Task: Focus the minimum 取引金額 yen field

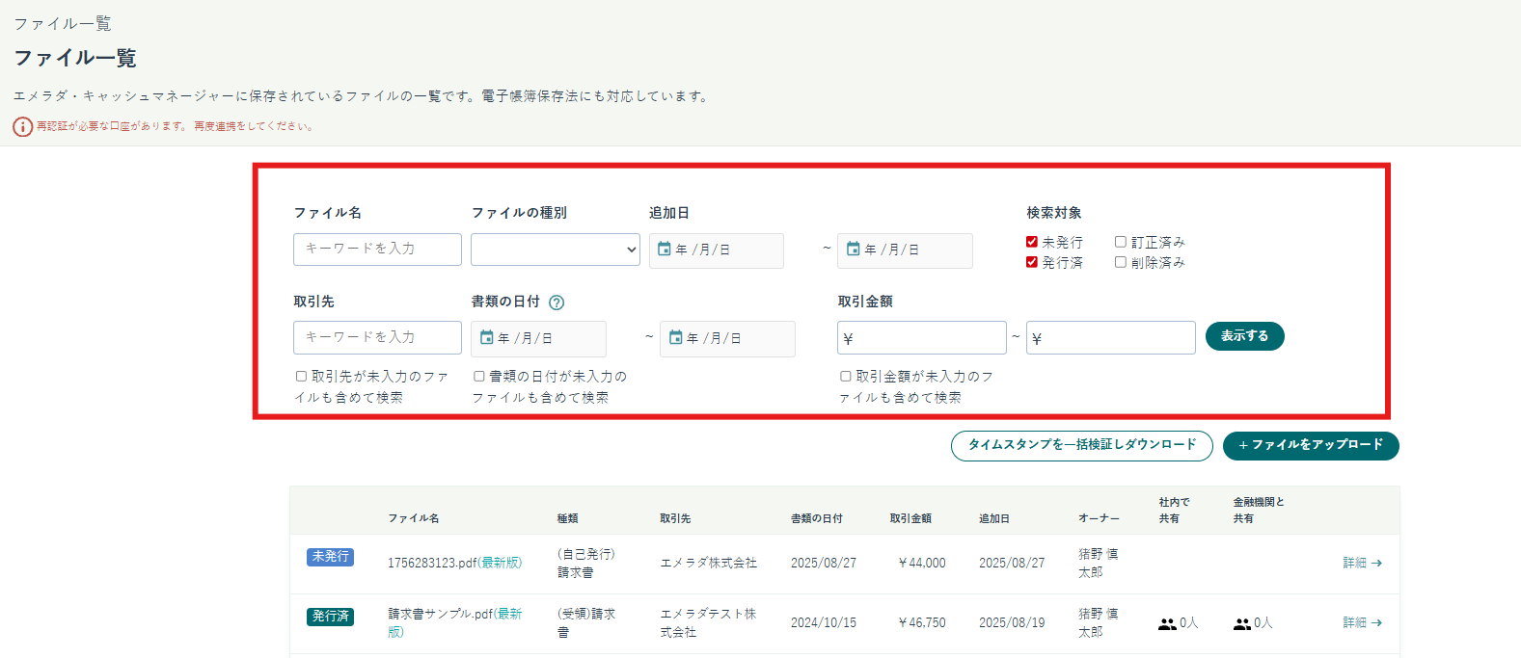Action: (x=922, y=338)
